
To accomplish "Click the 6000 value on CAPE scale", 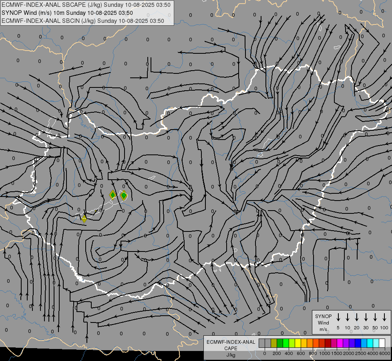I will coord(384,353).
